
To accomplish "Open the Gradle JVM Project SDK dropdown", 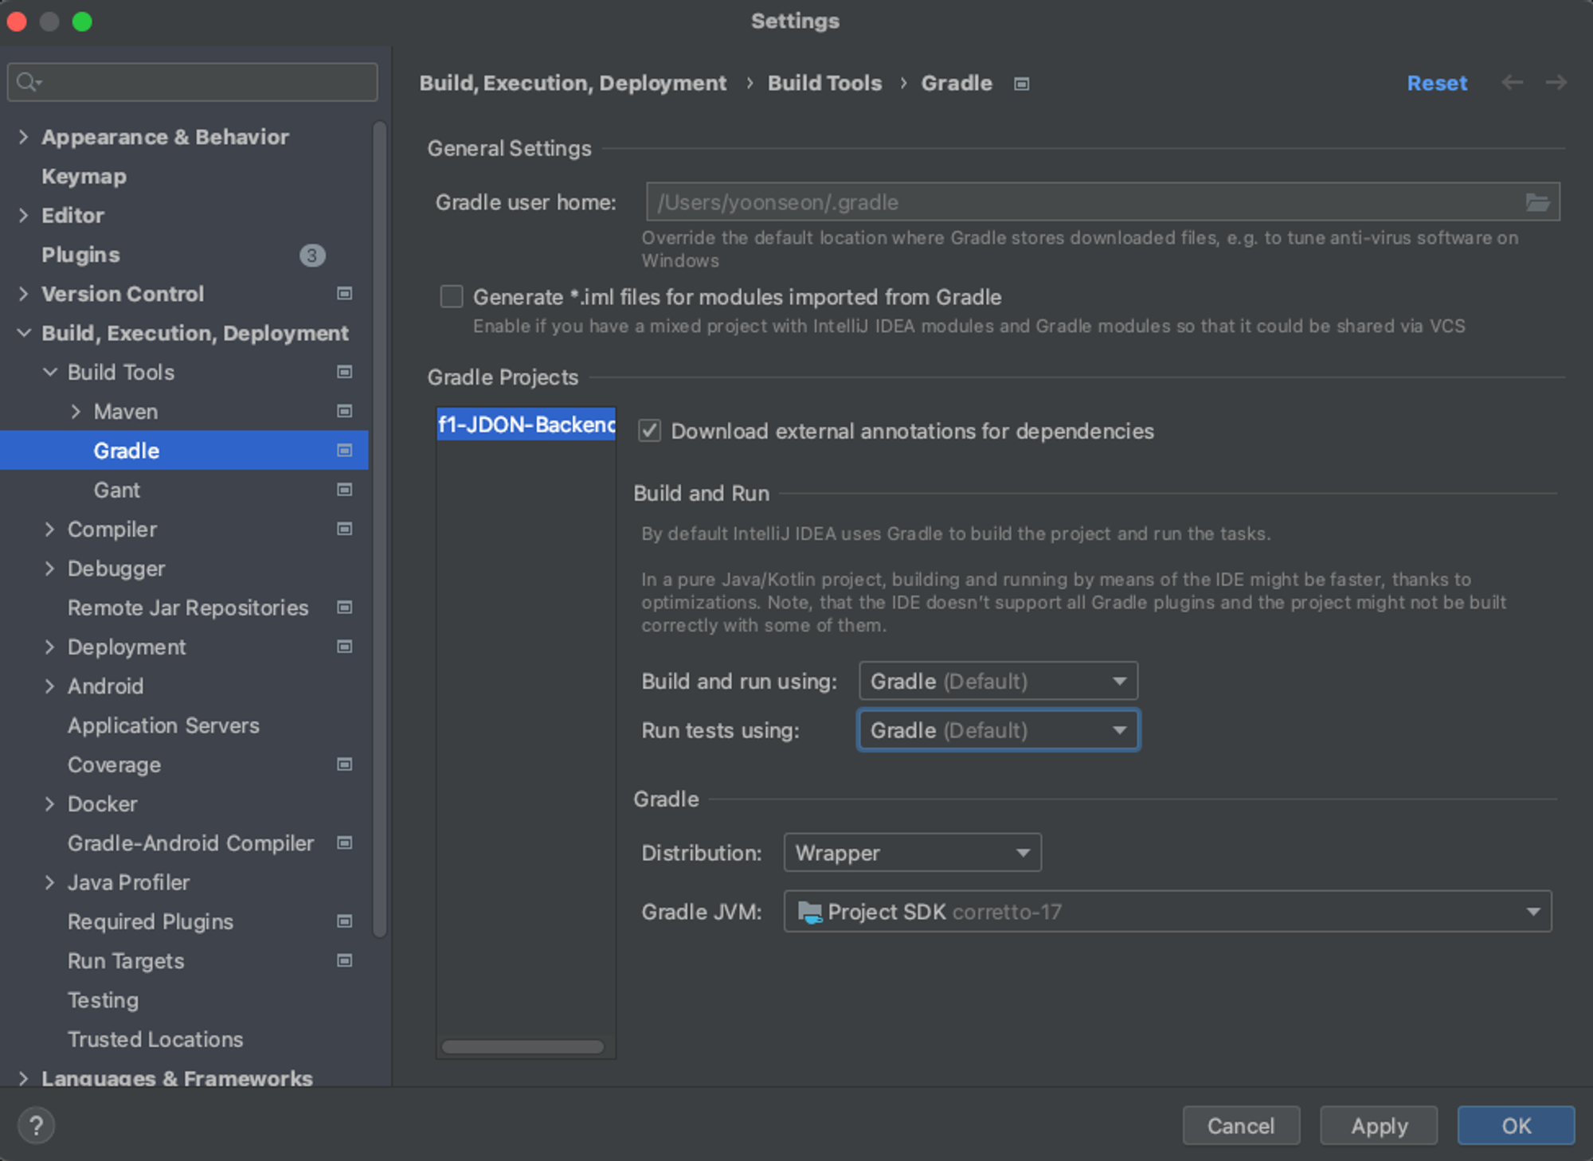I will point(1167,912).
